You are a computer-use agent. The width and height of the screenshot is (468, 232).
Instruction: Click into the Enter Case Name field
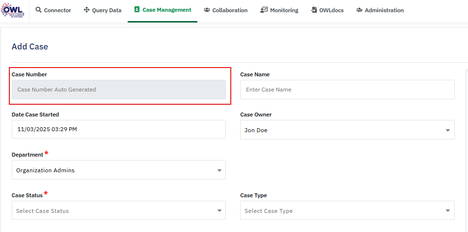[347, 90]
